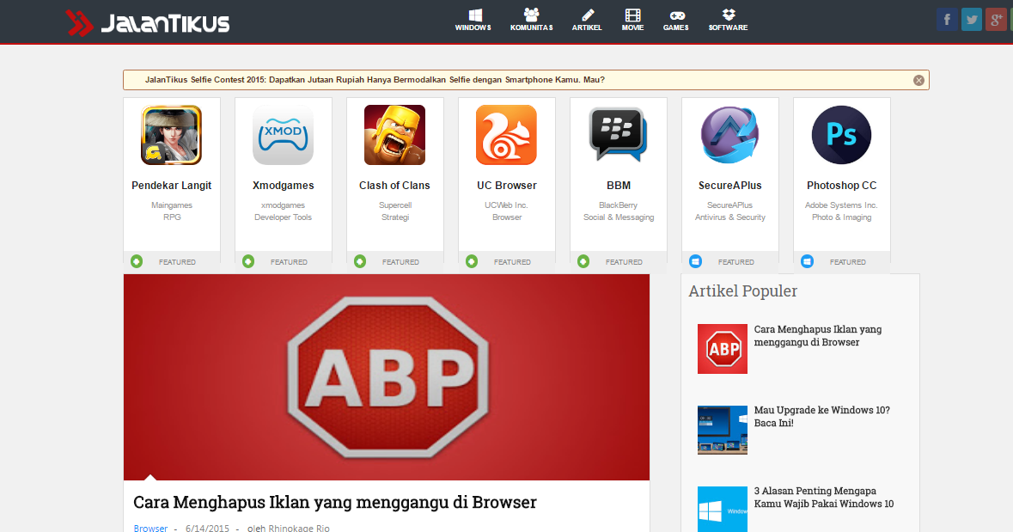Click Maingames developer text
This screenshot has height=532, width=1013.
point(172,205)
